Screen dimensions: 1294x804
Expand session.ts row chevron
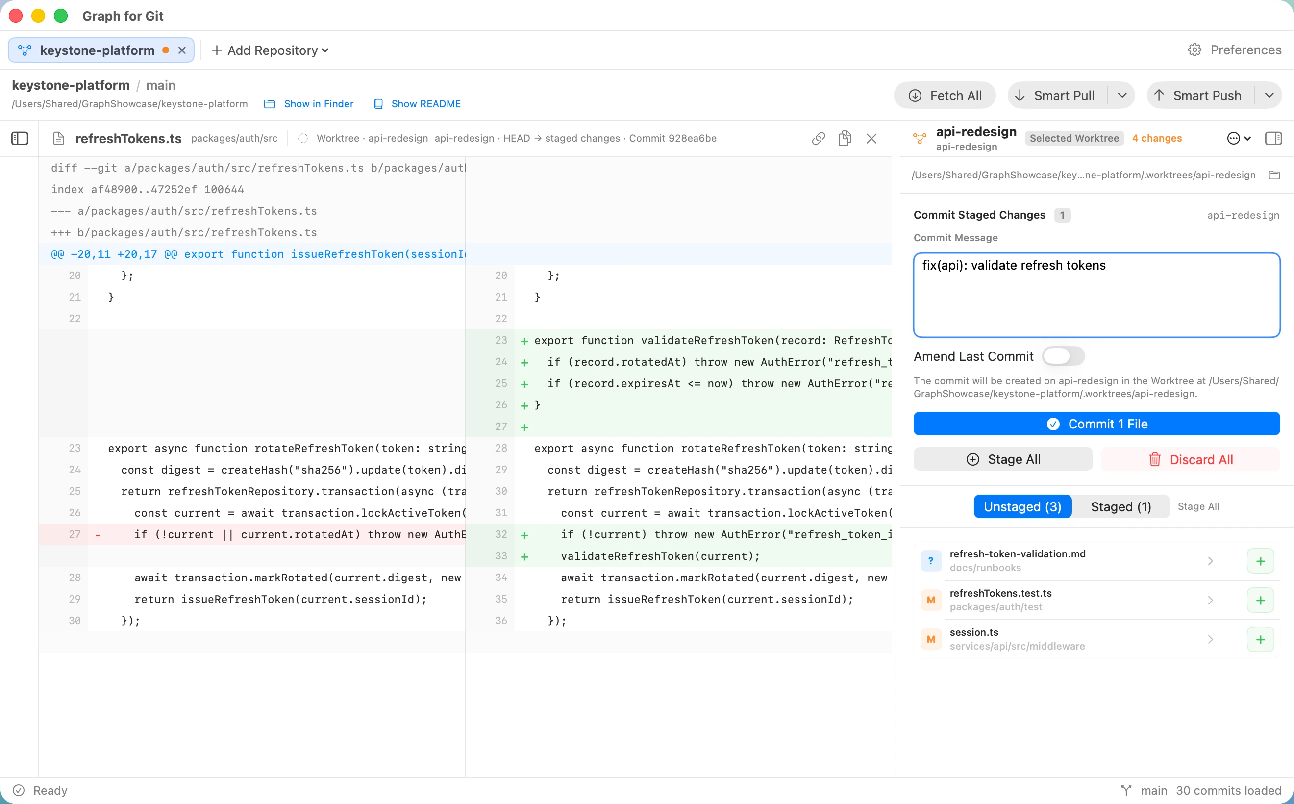point(1210,640)
